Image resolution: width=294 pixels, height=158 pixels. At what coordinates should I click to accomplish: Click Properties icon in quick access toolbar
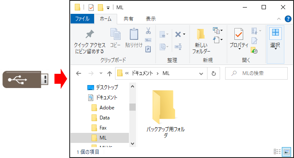(91, 8)
